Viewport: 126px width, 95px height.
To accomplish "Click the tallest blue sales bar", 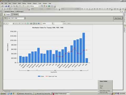I will pyautogui.click(x=84, y=48).
